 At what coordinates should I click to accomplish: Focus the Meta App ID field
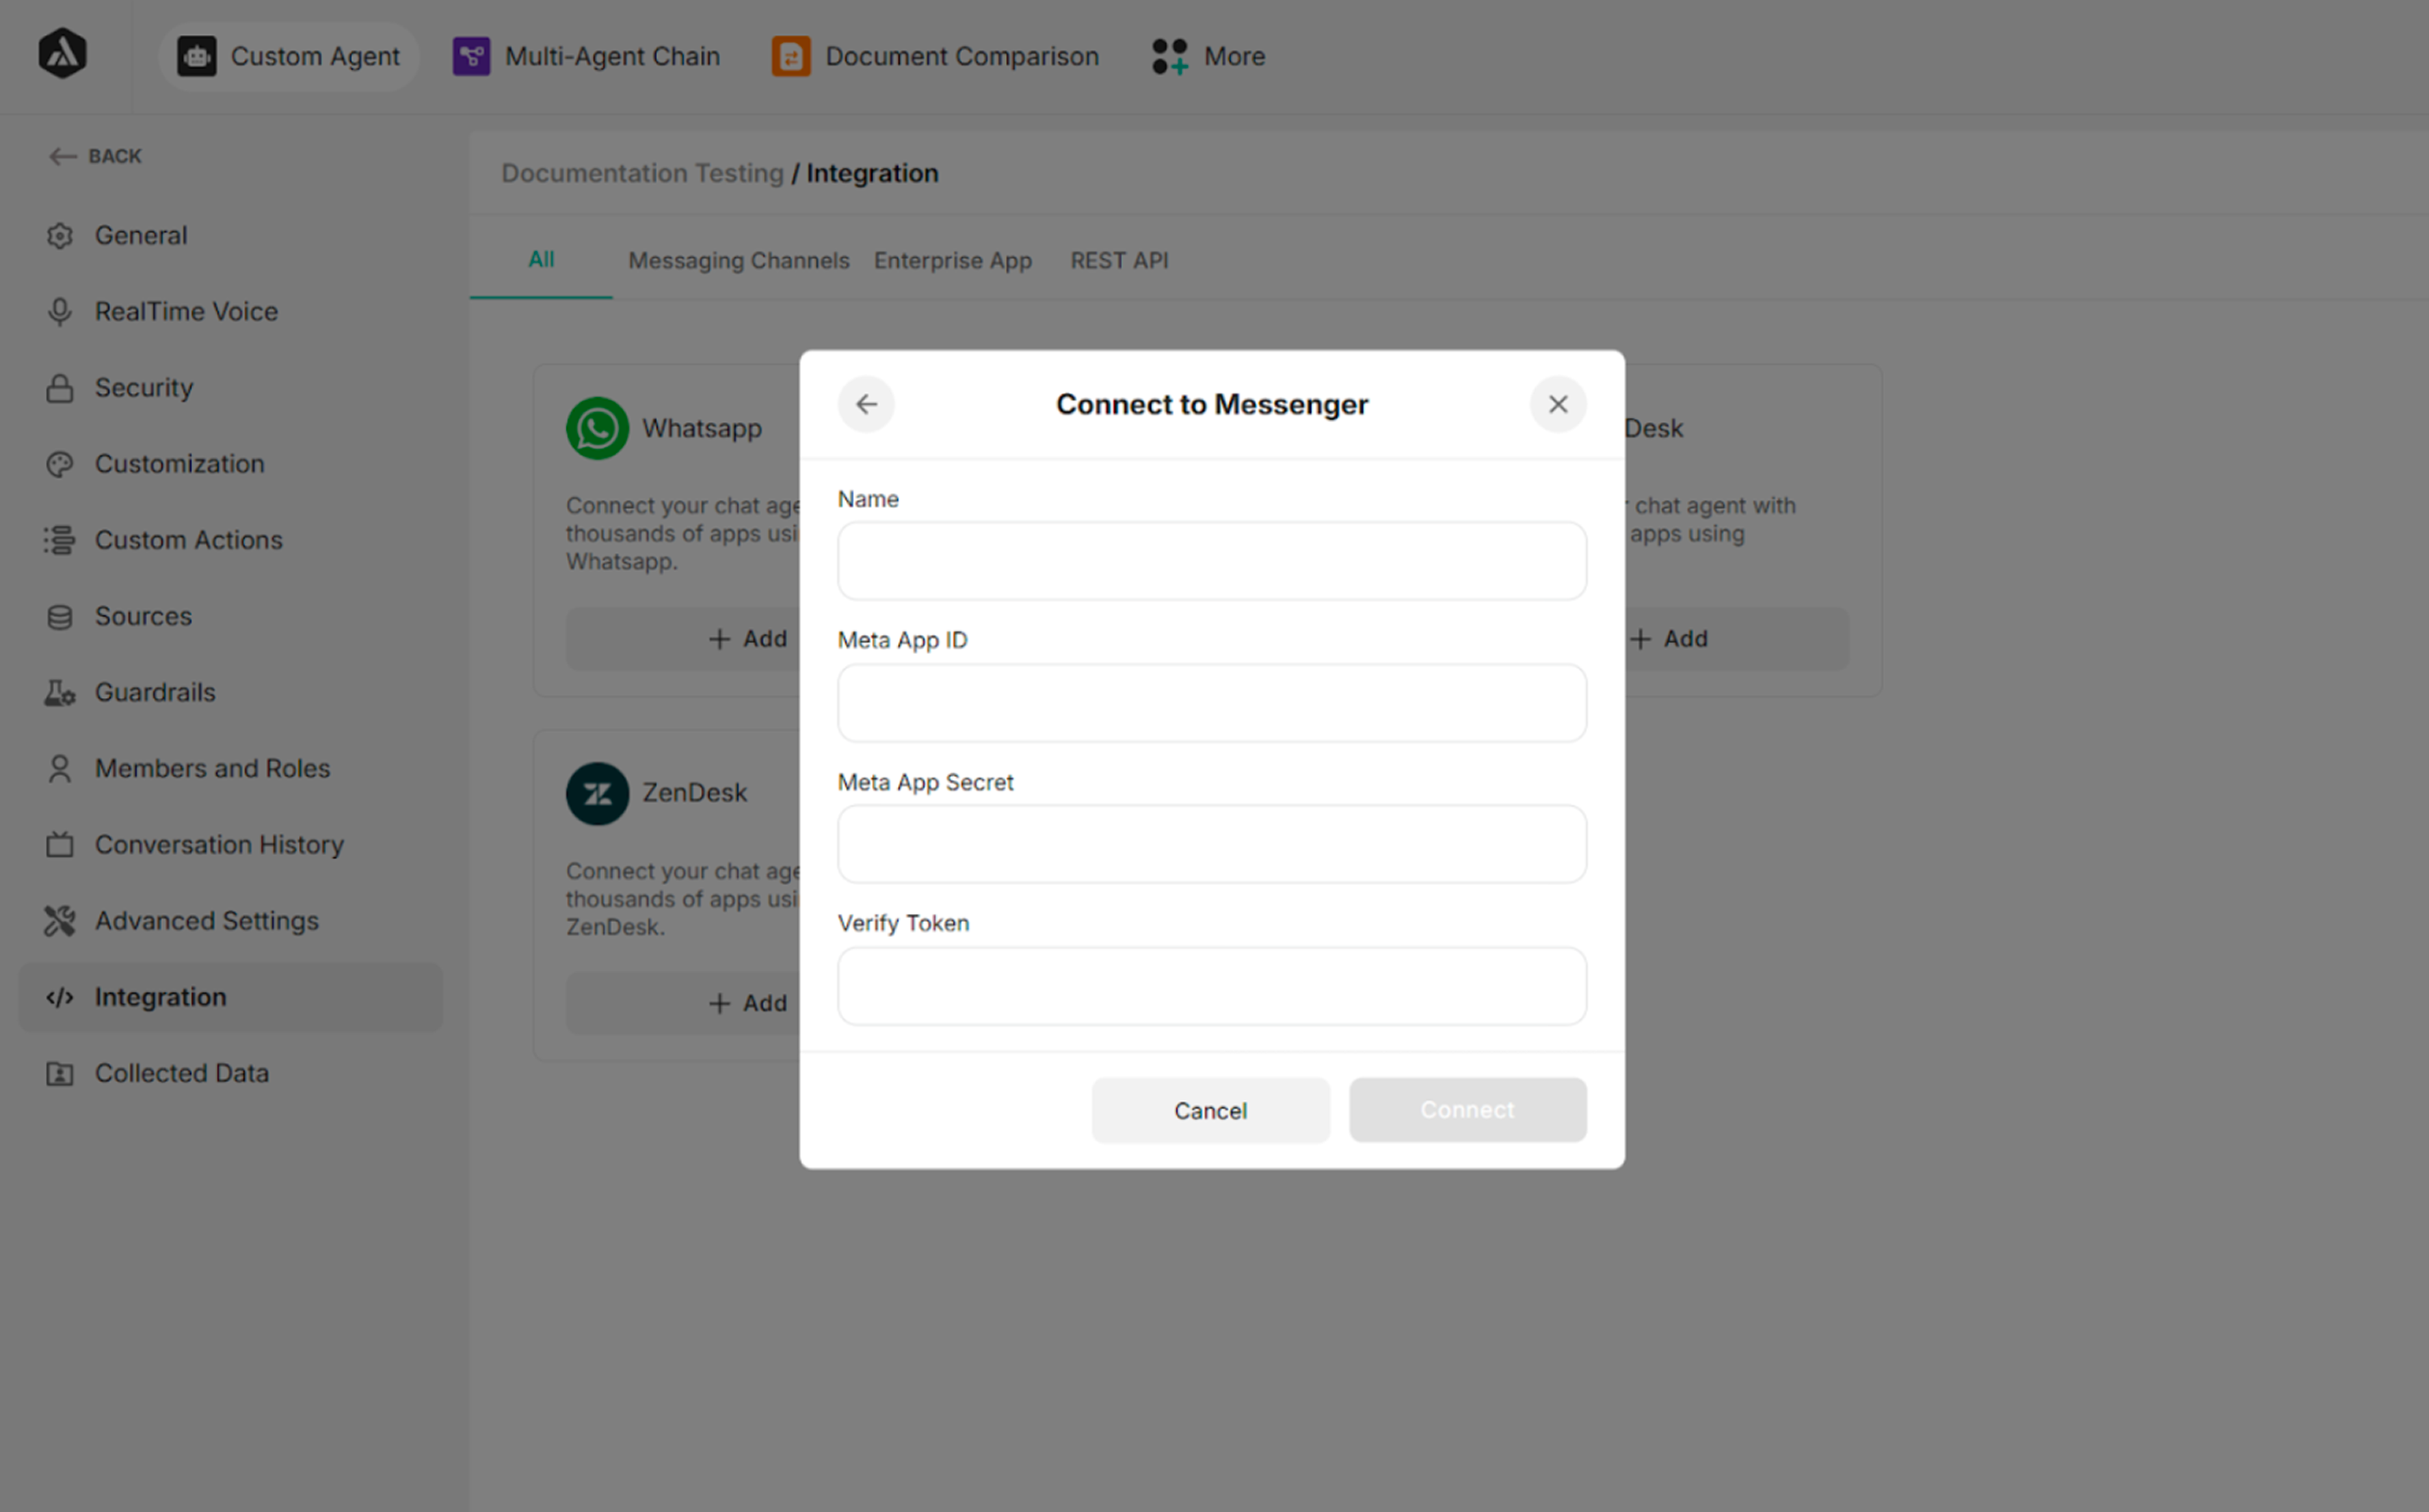click(x=1210, y=702)
